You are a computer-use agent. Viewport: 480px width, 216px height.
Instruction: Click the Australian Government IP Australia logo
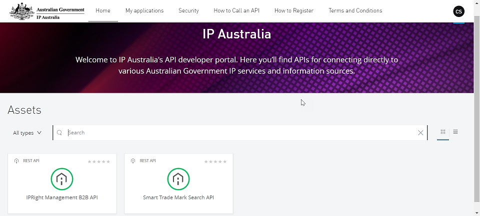(47, 11)
